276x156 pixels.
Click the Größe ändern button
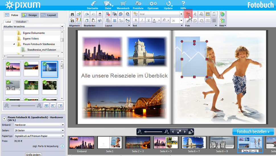click(x=34, y=155)
